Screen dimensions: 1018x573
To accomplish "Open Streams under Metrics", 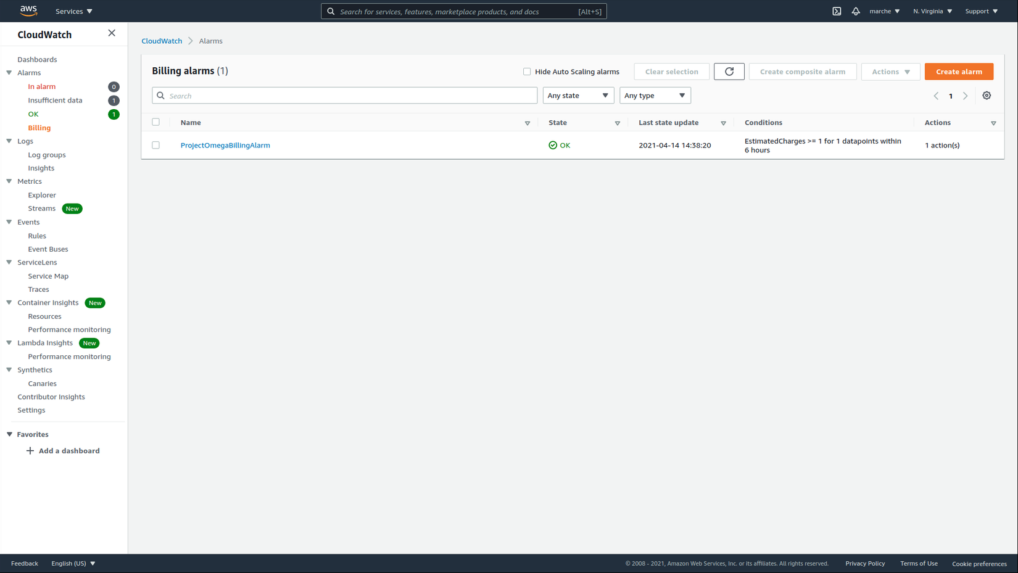I will 42,208.
